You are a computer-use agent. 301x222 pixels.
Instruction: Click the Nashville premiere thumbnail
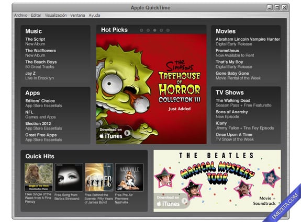(129, 177)
